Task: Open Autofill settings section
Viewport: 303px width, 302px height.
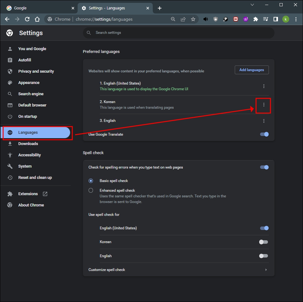Action: (x=24, y=60)
